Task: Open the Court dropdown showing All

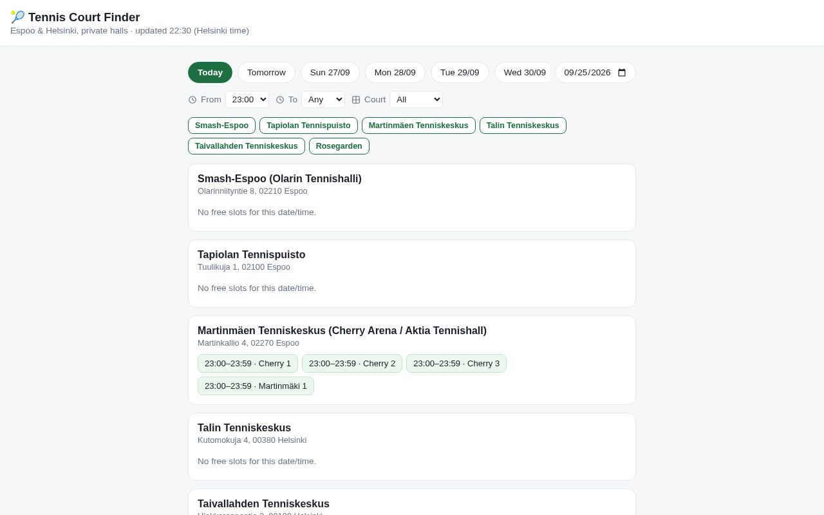Action: 416,100
